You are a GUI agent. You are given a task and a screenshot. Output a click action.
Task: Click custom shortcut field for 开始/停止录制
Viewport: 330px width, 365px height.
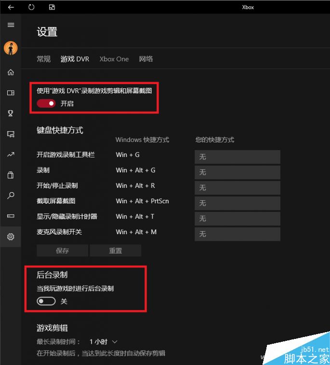click(238, 188)
